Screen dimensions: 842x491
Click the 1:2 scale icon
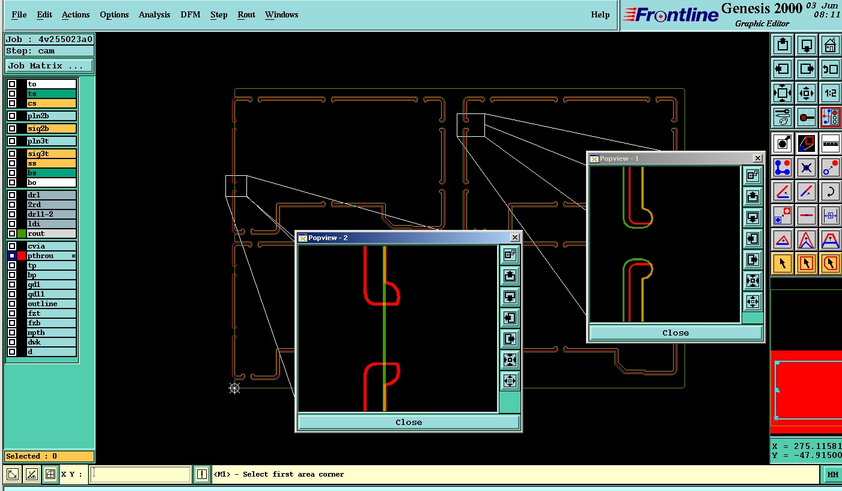[x=830, y=93]
